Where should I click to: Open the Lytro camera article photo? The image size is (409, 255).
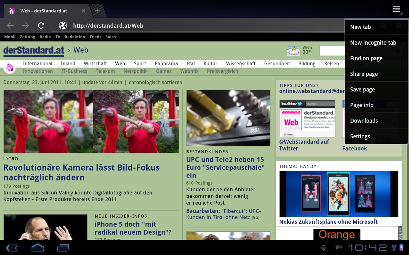point(91,121)
